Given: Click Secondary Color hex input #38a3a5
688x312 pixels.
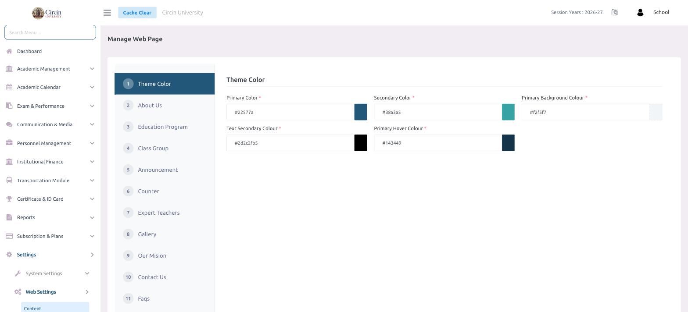Looking at the screenshot, I should coord(438,112).
